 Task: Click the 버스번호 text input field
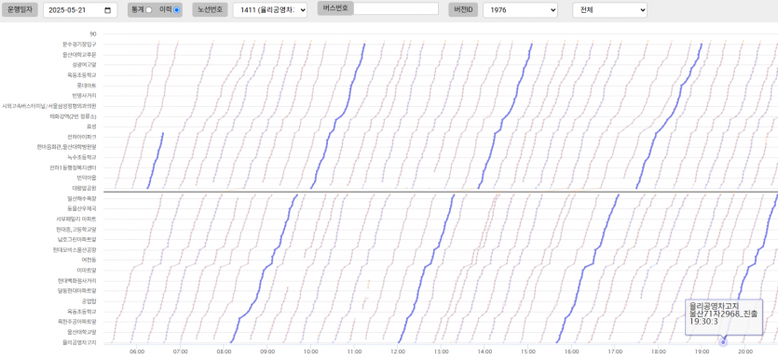[396, 8]
